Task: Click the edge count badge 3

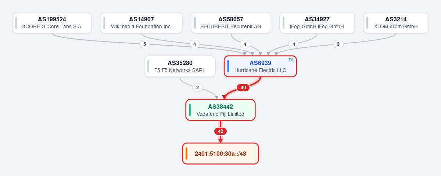Action: point(338,44)
